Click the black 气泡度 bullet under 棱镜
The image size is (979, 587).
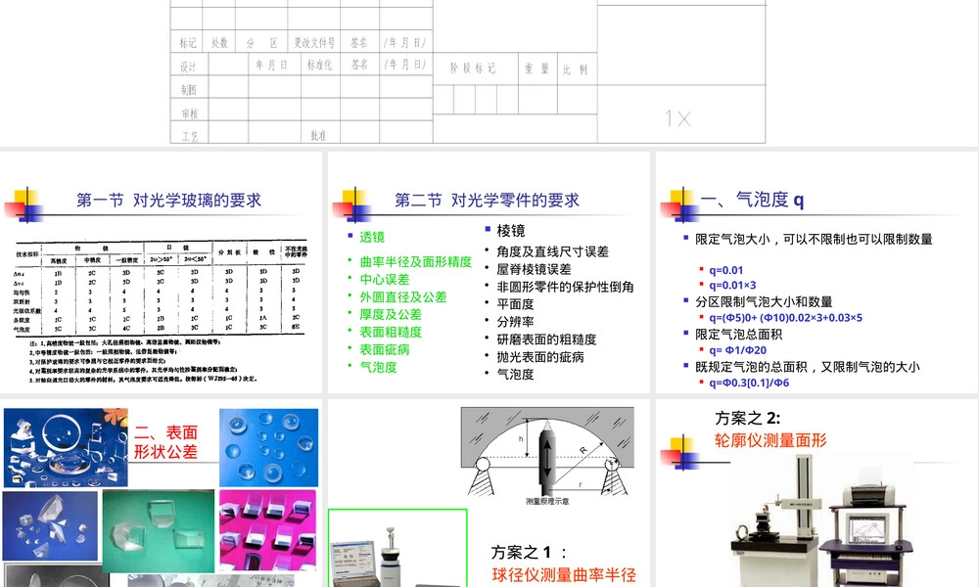pos(515,374)
